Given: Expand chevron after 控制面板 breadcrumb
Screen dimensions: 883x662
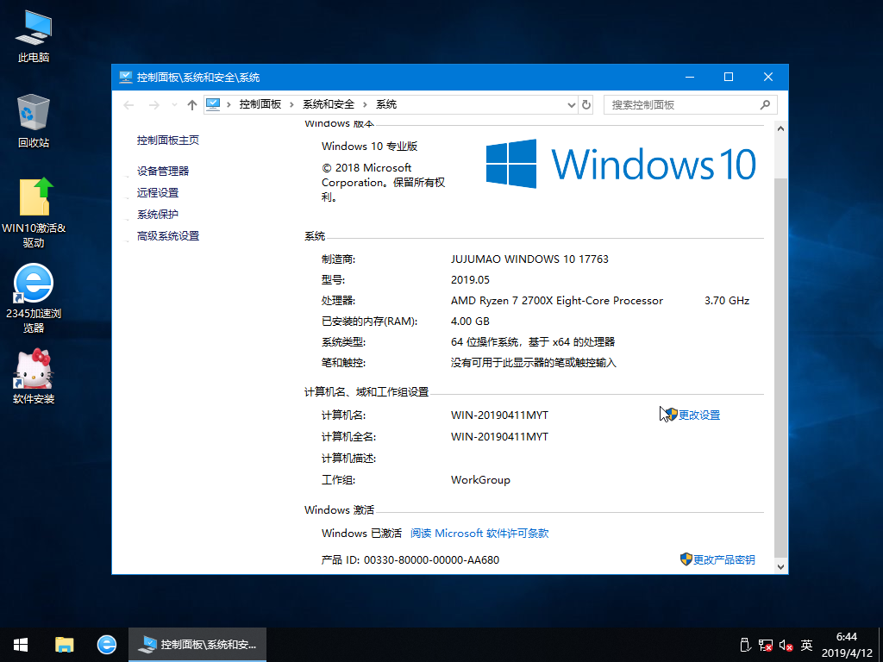Looking at the screenshot, I should coord(291,104).
